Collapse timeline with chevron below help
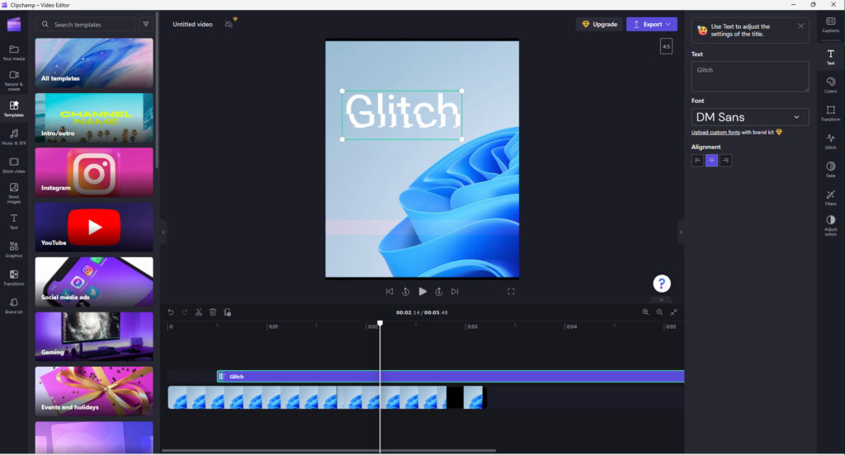This screenshot has height=455, width=845. [x=662, y=299]
